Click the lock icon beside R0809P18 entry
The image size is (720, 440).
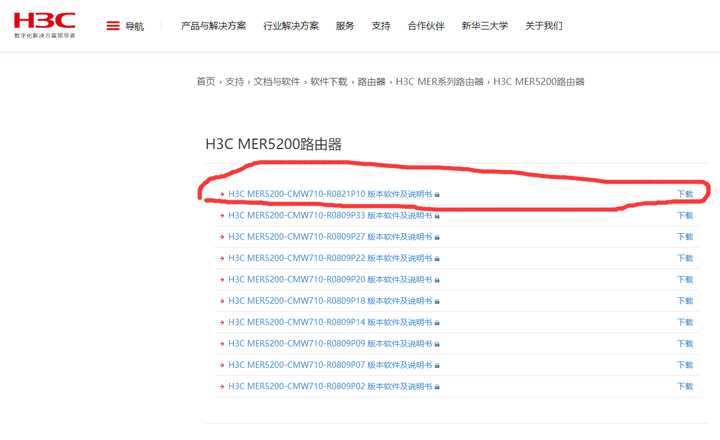click(x=437, y=301)
